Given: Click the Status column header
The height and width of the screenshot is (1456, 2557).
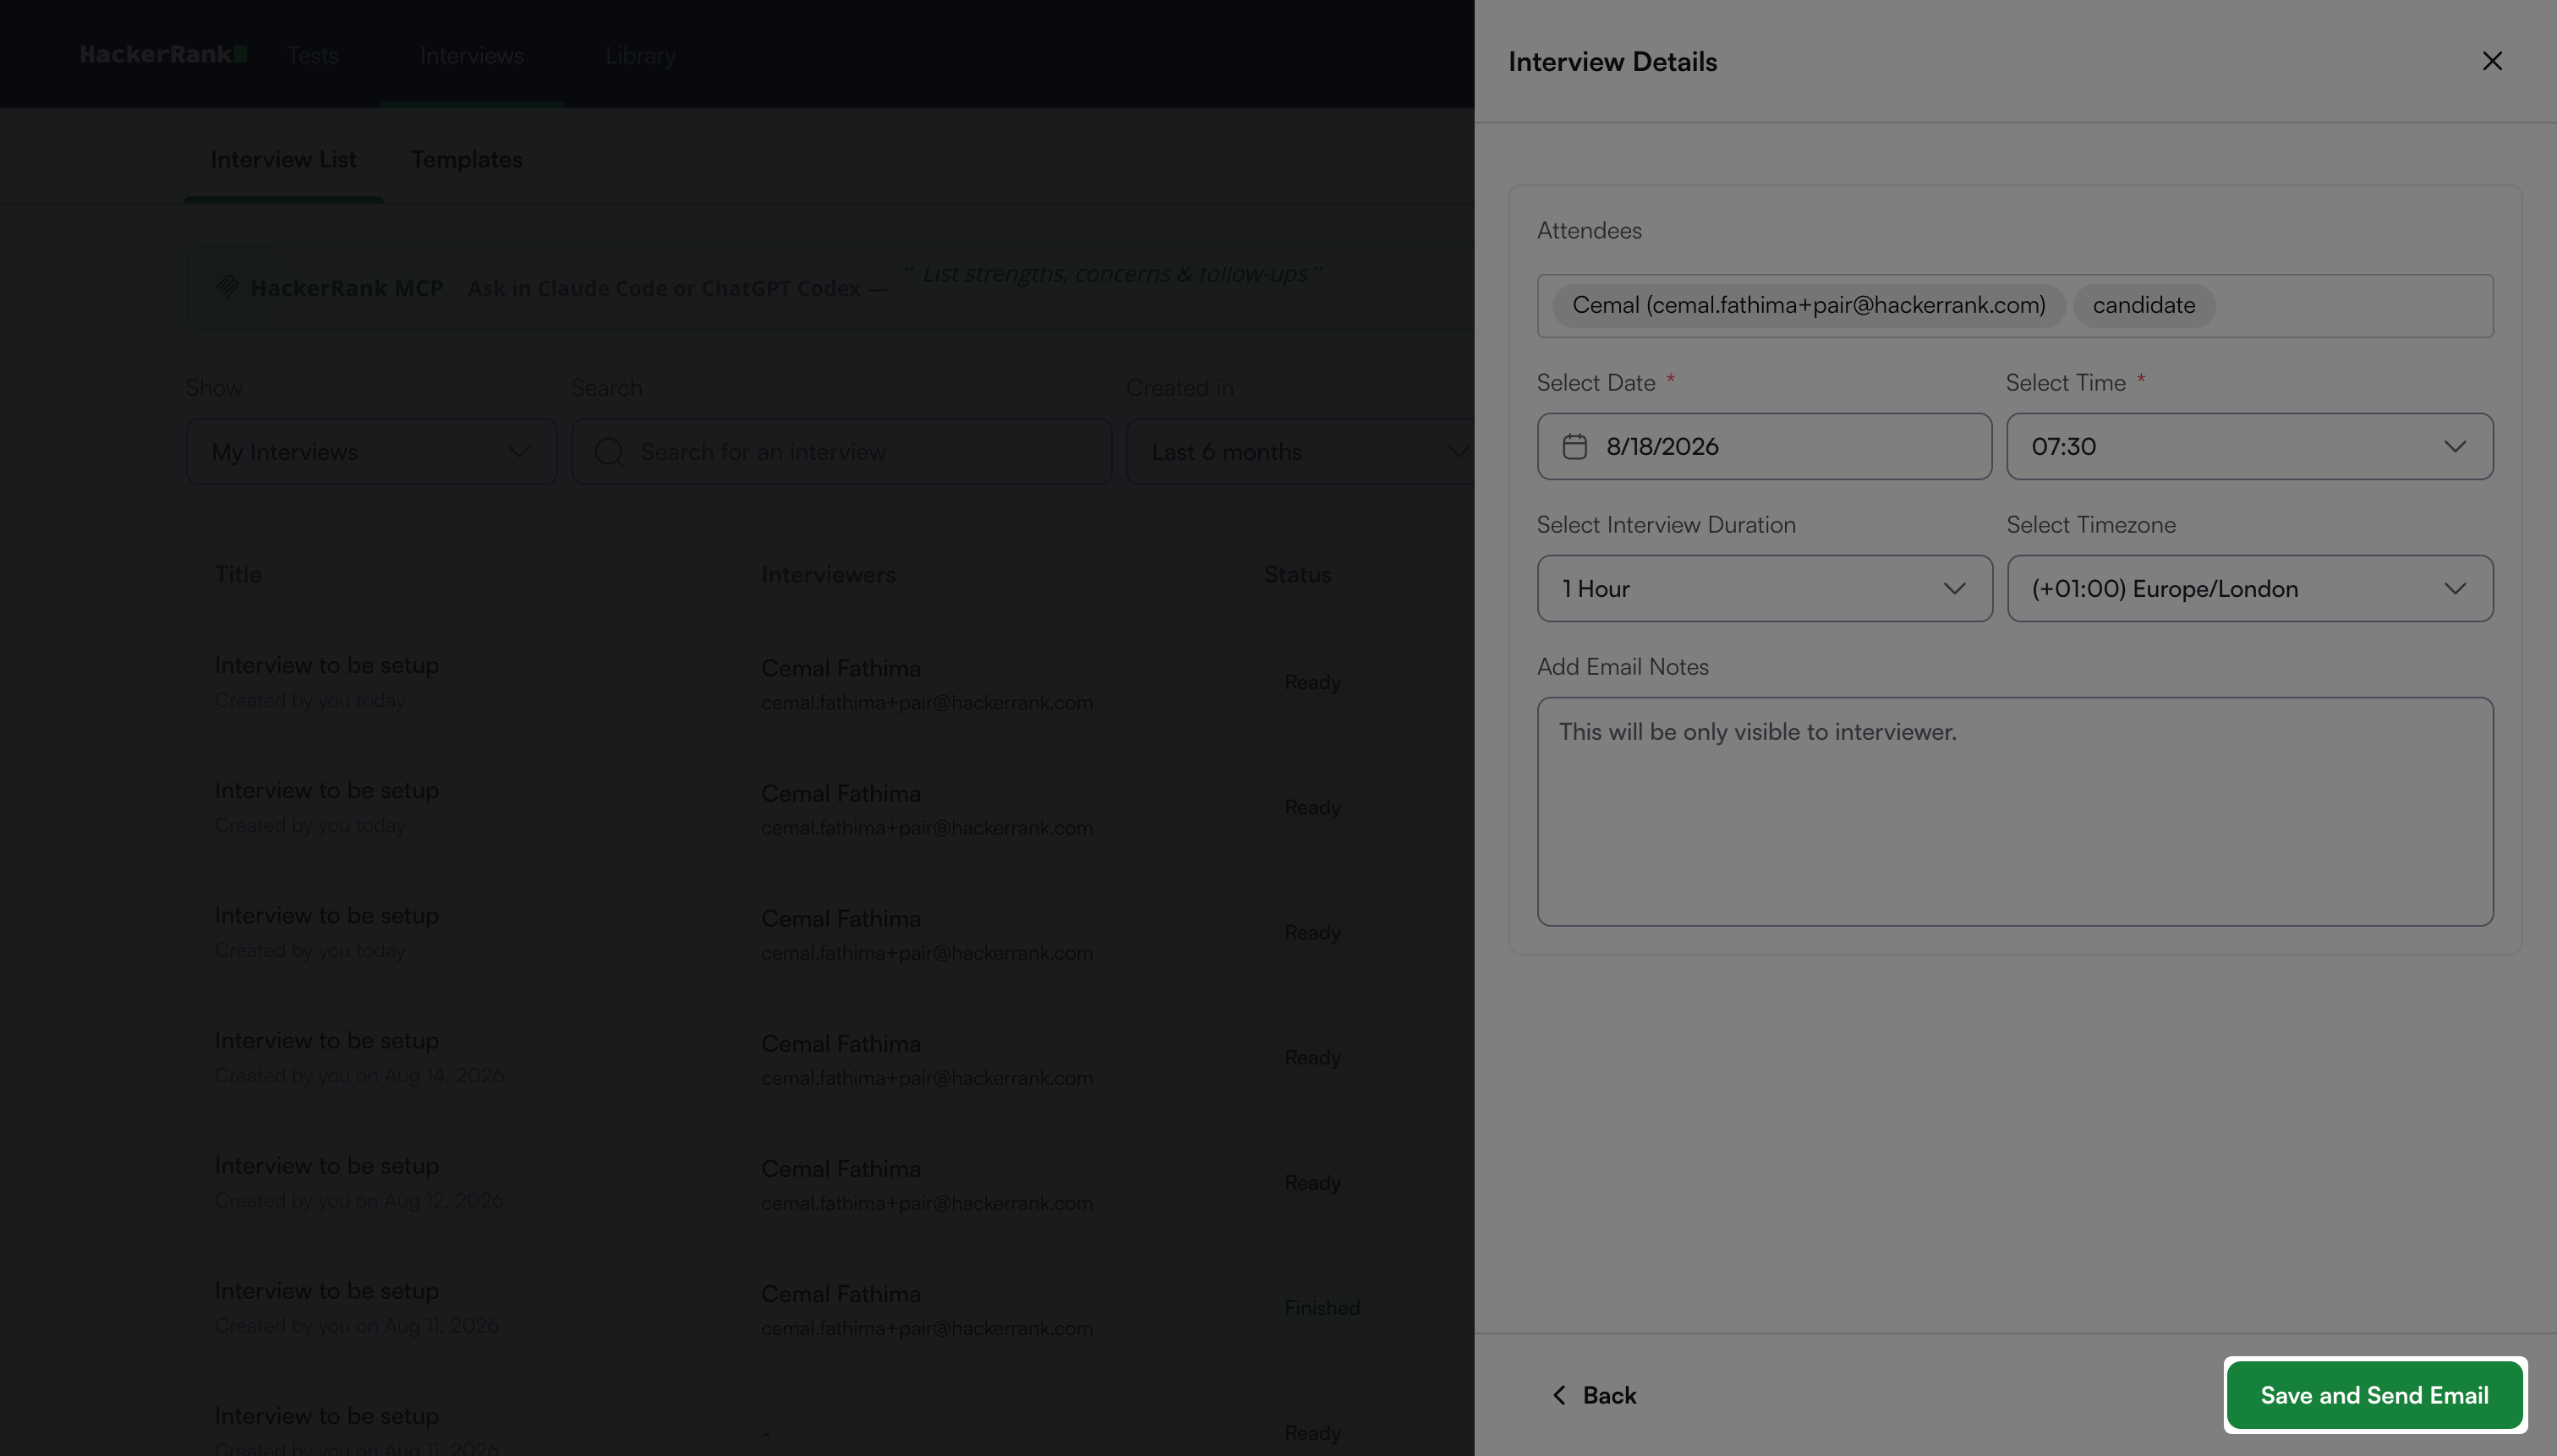Looking at the screenshot, I should click(x=1297, y=574).
